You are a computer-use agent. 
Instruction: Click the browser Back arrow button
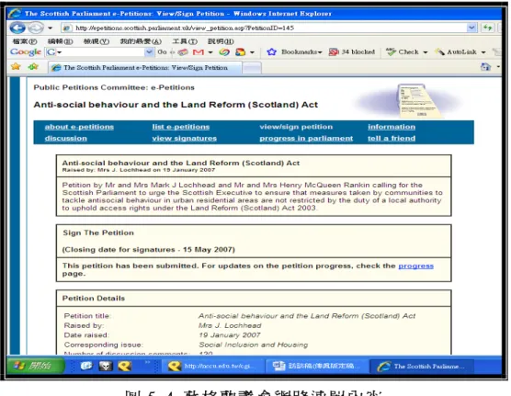pyautogui.click(x=17, y=28)
